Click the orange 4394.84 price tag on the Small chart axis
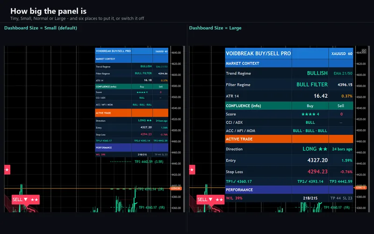This screenshot has height=234, width=374. [176, 189]
